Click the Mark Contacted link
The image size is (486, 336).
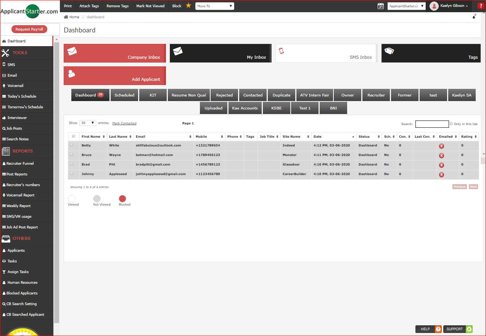(x=124, y=123)
